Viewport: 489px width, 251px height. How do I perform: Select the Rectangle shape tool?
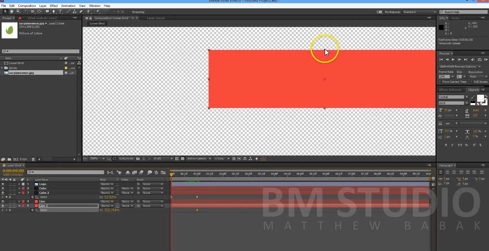tap(47, 11)
